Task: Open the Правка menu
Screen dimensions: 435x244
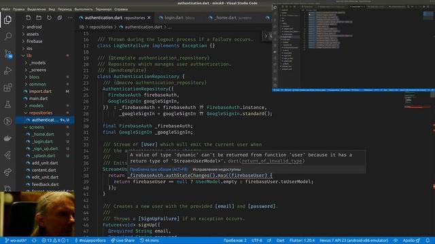Action: pos(18,9)
